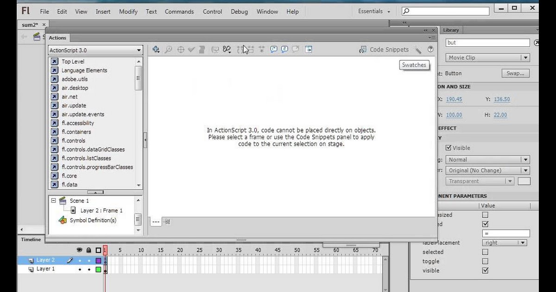
Task: Apply Auto format to the code
Action: point(202,50)
